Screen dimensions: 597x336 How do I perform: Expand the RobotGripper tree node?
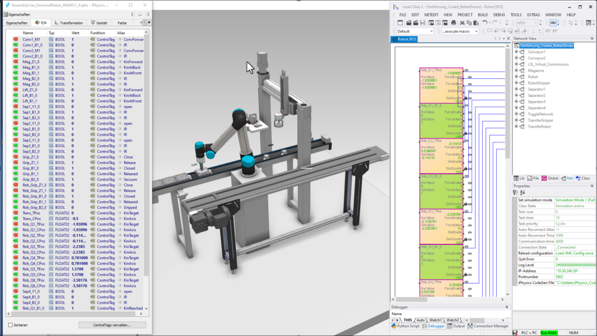point(516,83)
